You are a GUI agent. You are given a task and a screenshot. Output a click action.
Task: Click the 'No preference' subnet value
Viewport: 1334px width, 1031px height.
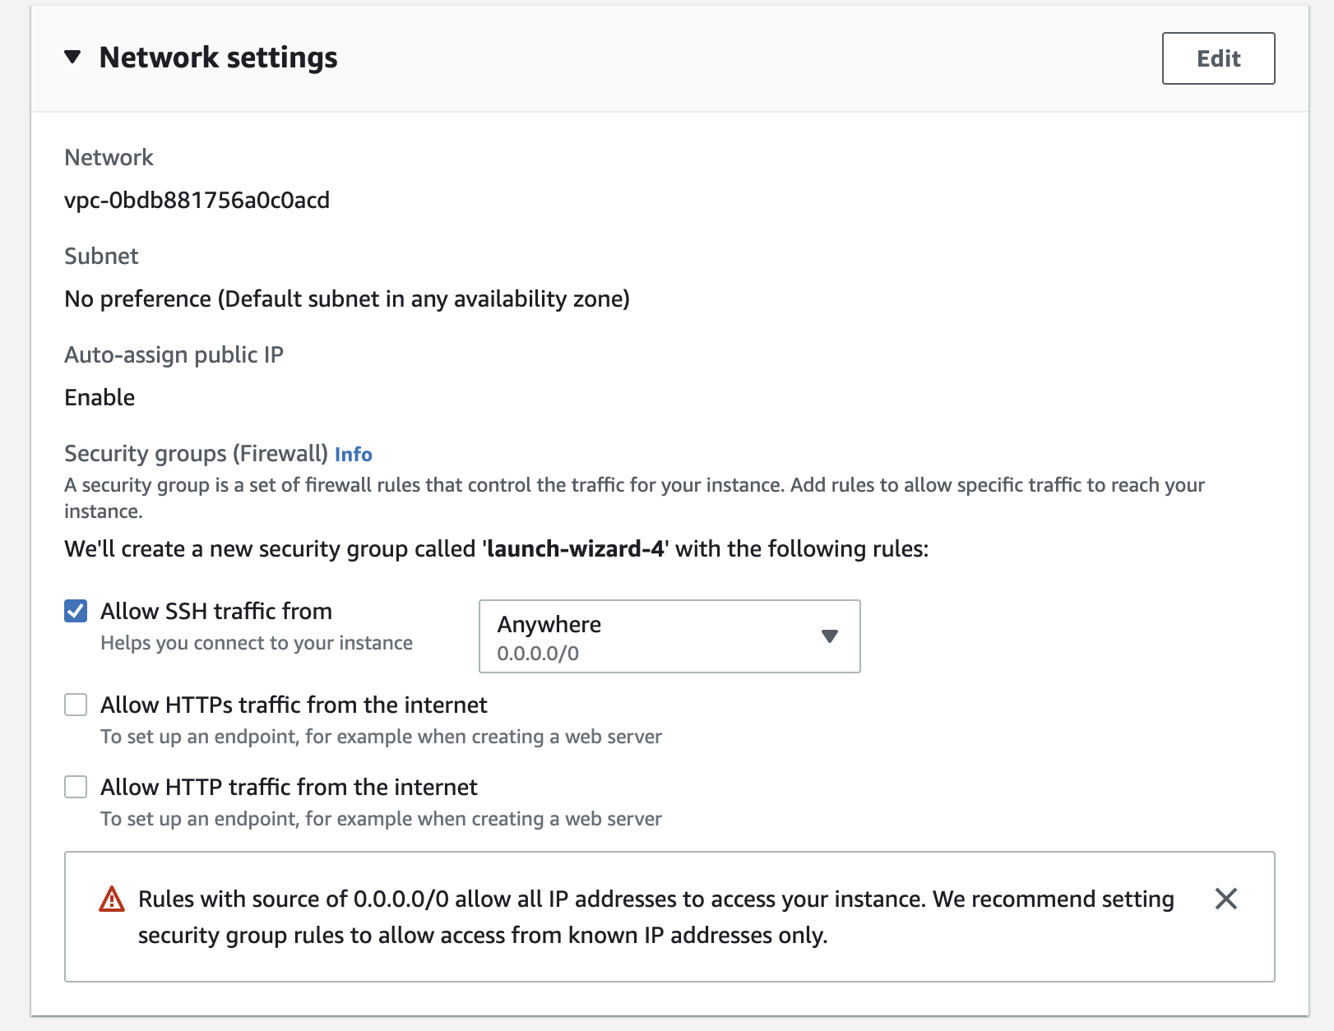pyautogui.click(x=346, y=298)
